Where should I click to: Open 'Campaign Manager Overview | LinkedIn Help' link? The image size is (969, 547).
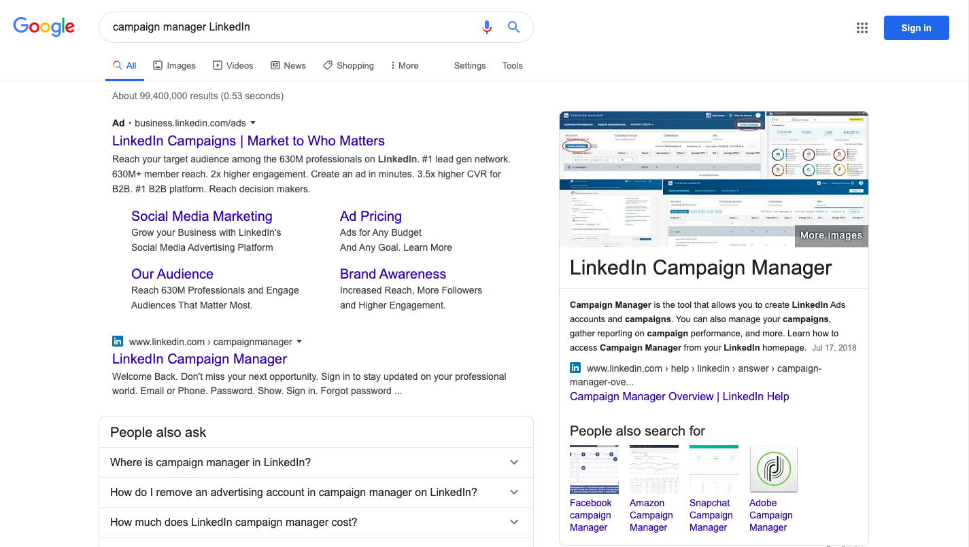click(679, 396)
